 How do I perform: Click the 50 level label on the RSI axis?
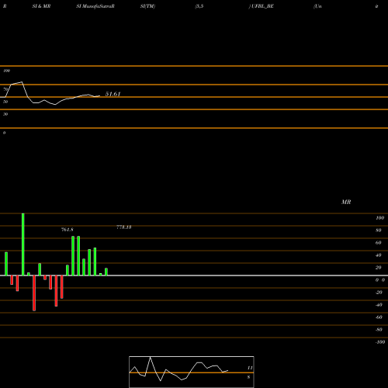pyautogui.click(x=5, y=102)
